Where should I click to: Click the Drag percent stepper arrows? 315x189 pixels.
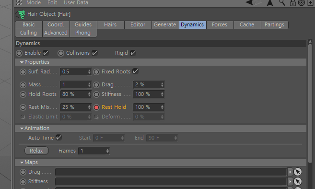point(162,85)
